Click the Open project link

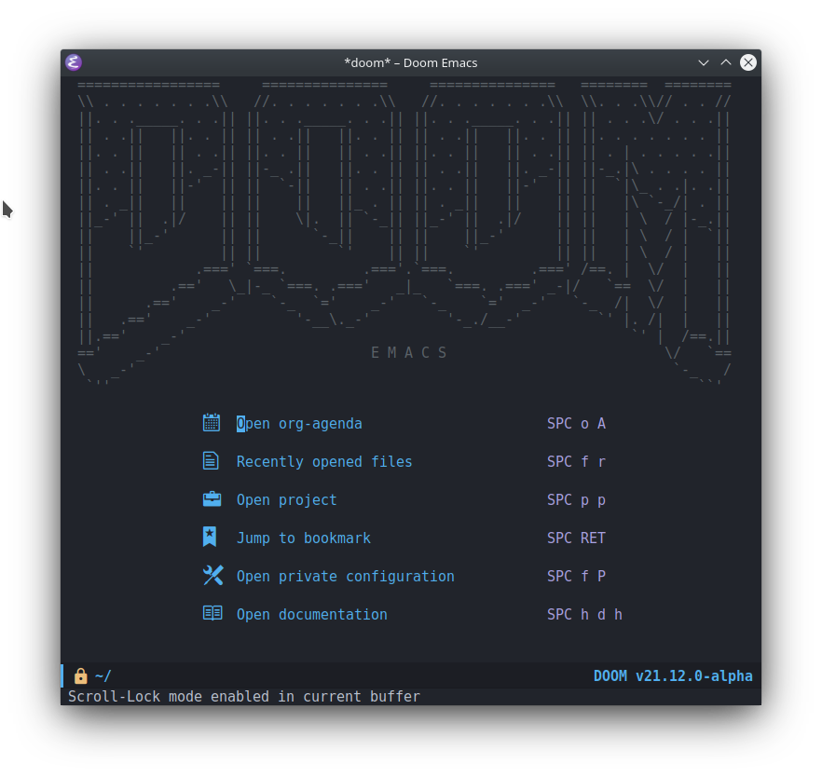pyautogui.click(x=286, y=499)
